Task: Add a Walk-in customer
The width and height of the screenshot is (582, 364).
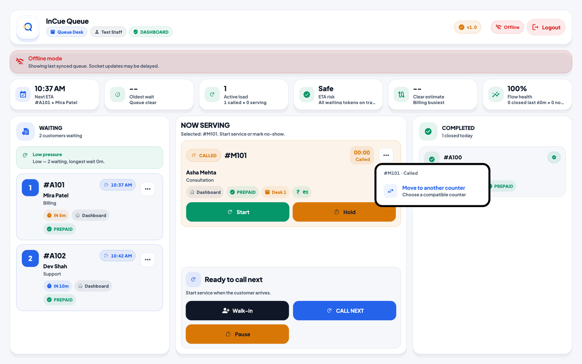Action: click(237, 310)
